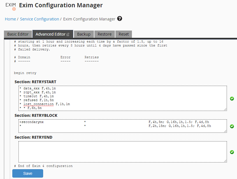Click the line '* timeout F,4h,1m'
The width and height of the screenshot is (237, 179).
[x=37, y=96]
